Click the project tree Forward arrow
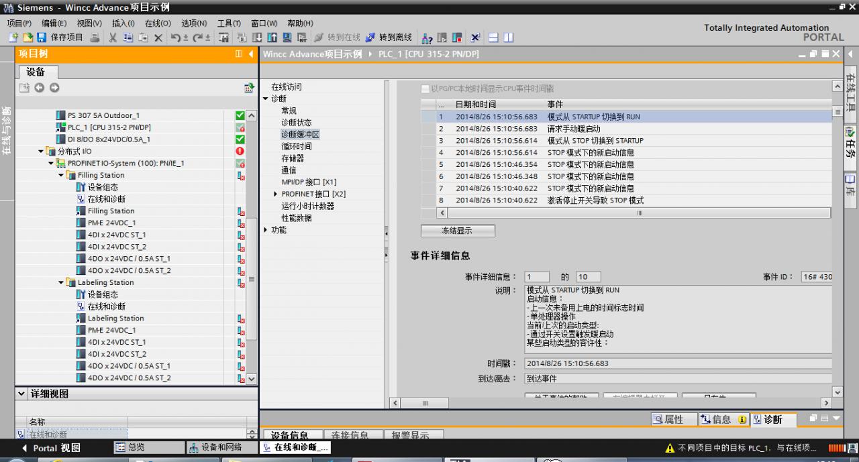Viewport: 859px width, 462px height. (54, 88)
